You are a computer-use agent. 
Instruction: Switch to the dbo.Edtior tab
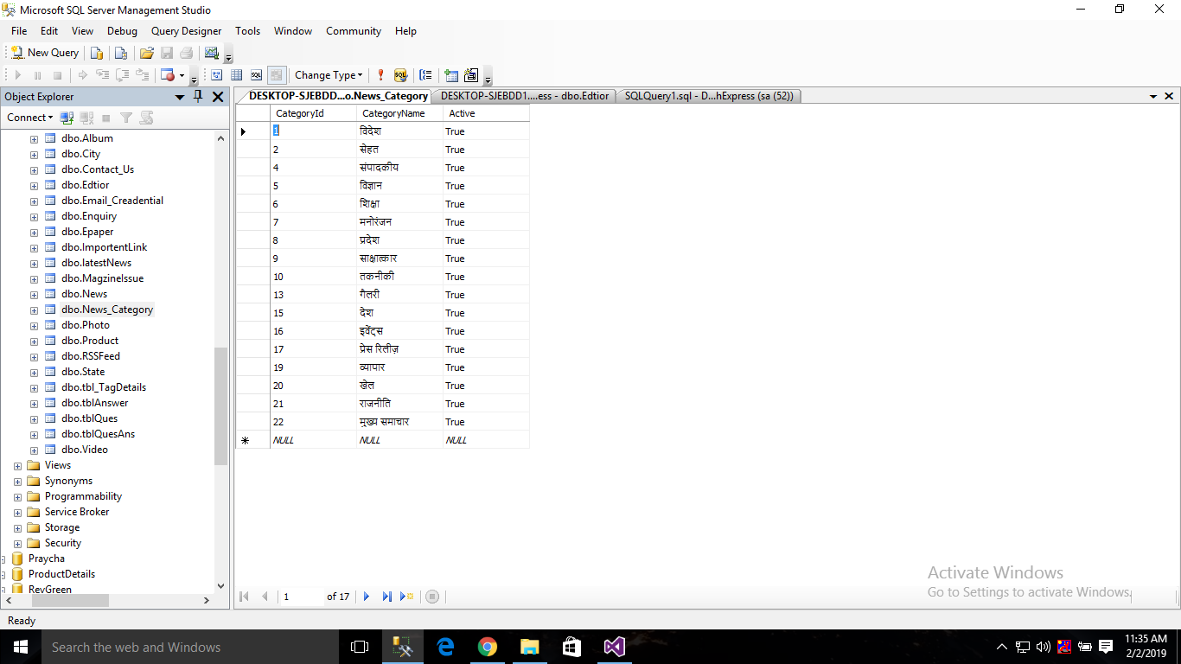point(525,96)
